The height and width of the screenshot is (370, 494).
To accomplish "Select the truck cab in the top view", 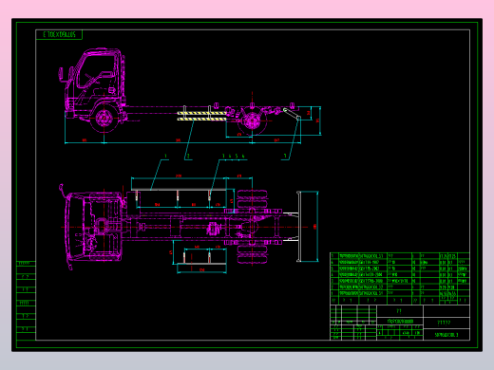I will [93, 227].
